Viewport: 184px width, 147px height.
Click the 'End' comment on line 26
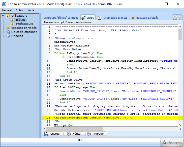(58, 121)
